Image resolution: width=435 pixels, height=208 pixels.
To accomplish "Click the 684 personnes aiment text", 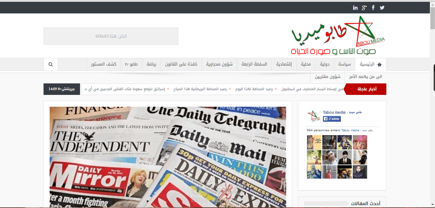I will (340, 130).
